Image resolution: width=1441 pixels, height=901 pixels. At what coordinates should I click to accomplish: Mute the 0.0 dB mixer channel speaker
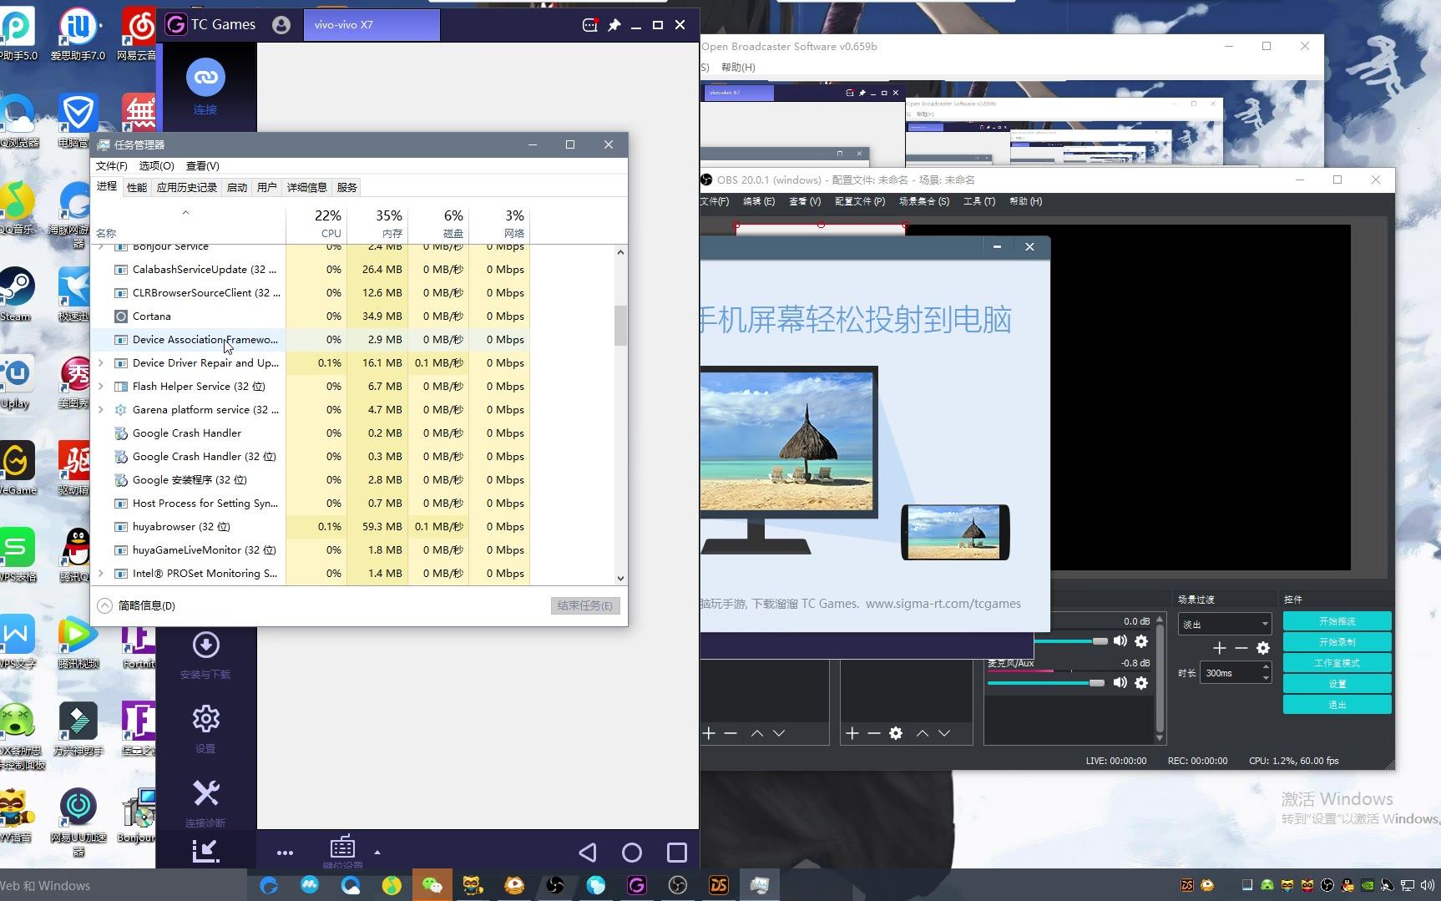[1120, 640]
